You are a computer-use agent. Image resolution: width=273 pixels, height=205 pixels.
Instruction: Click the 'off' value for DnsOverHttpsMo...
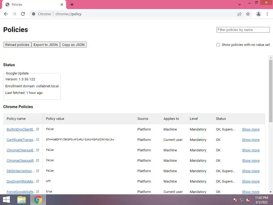pos(48,181)
